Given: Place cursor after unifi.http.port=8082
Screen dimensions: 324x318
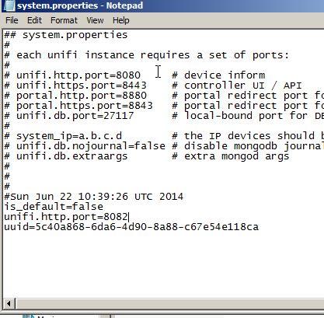Looking at the screenshot, I should [129, 217].
